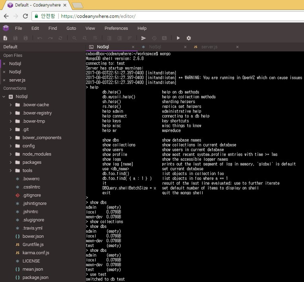The width and height of the screenshot is (304, 282).
Task: Open Gruntfile.js in file tree
Action: pos(33,245)
